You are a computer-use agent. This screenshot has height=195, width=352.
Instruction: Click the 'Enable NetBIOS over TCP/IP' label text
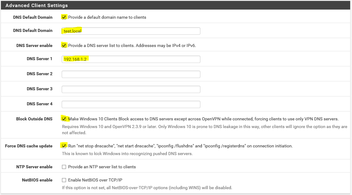tap(95, 180)
